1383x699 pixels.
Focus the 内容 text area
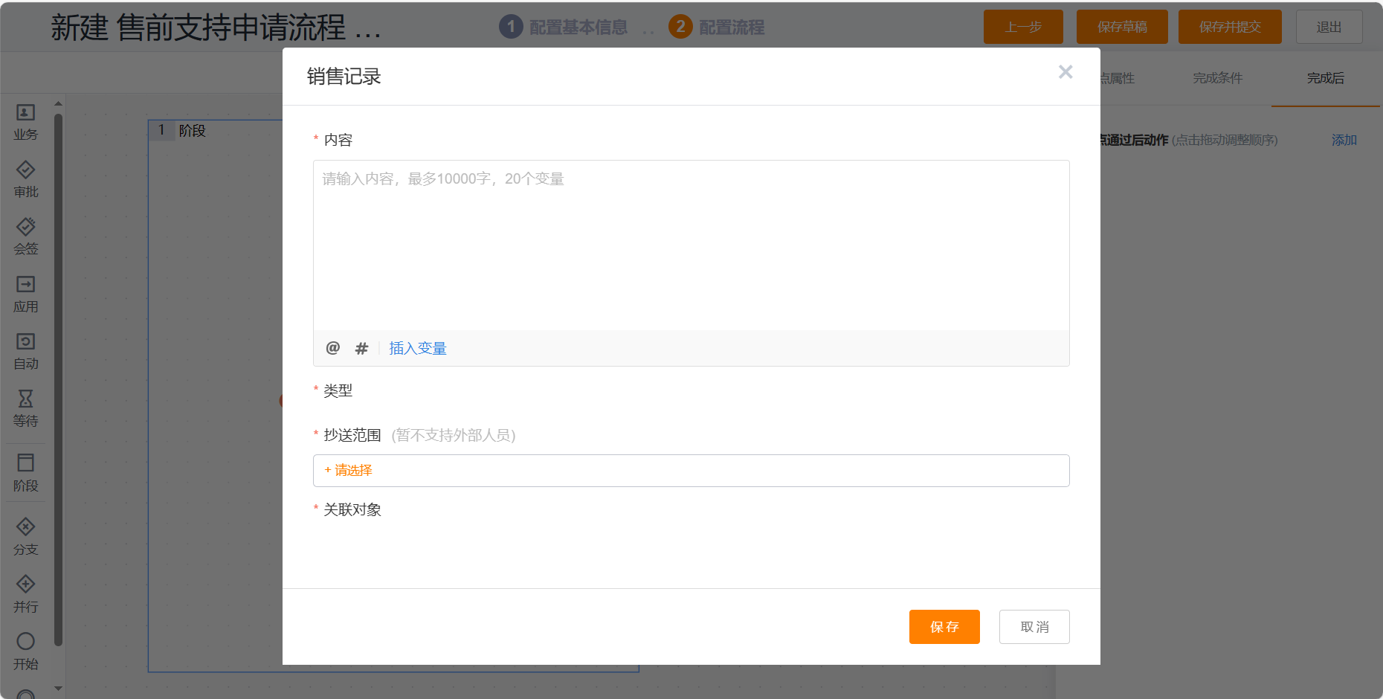pyautogui.click(x=691, y=245)
